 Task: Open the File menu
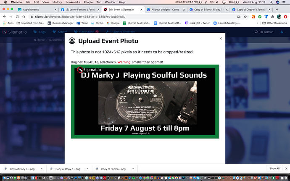(x=28, y=2)
